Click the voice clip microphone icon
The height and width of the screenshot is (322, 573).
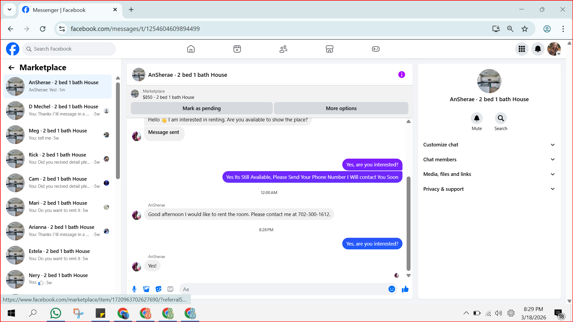pos(134,289)
